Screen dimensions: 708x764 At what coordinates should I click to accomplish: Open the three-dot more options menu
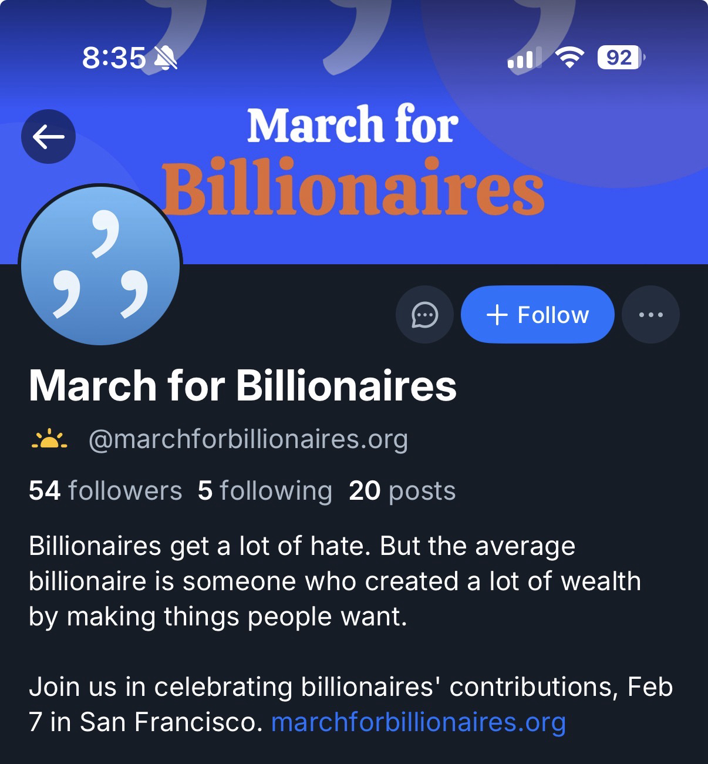(x=650, y=315)
